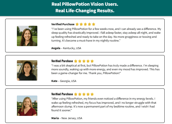The width and height of the screenshot is (172, 124).
Task: Click Verified Purchase label in Kate's review
Action: (x=62, y=61)
